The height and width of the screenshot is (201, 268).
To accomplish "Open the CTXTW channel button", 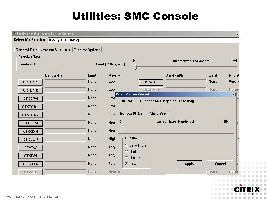I will coord(31,148).
